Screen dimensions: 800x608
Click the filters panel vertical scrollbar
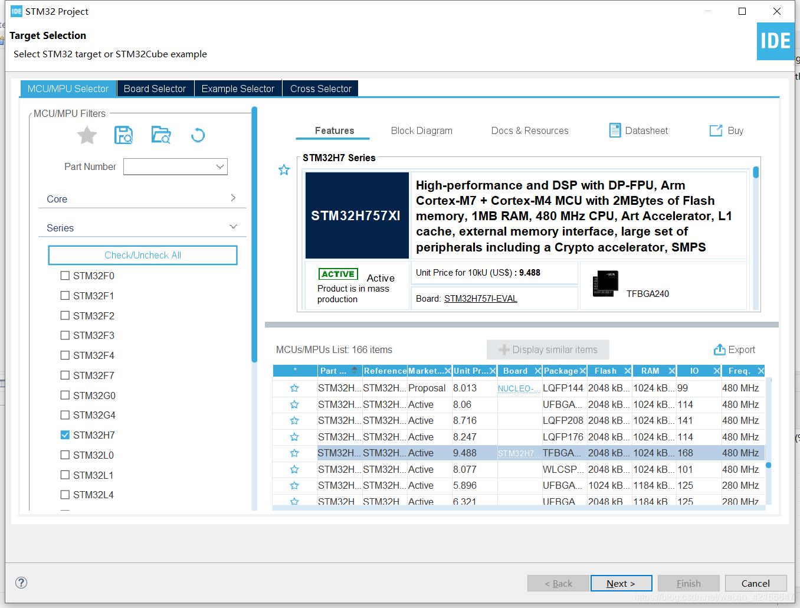(x=254, y=234)
